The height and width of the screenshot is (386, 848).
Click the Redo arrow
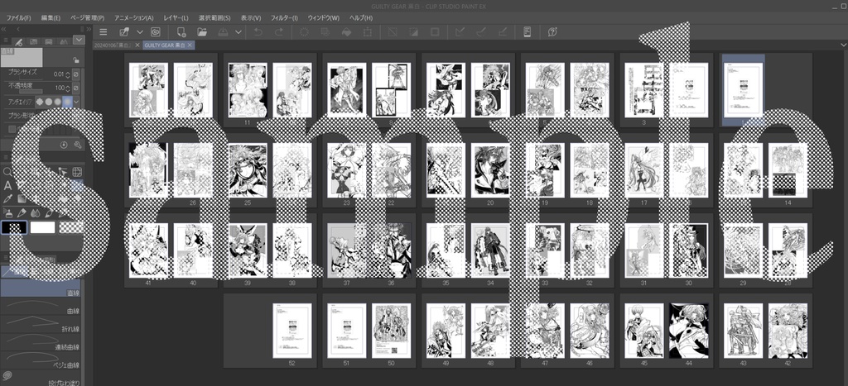click(278, 32)
